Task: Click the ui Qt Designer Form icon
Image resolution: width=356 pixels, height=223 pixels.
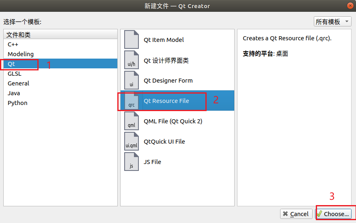Action: (132, 80)
